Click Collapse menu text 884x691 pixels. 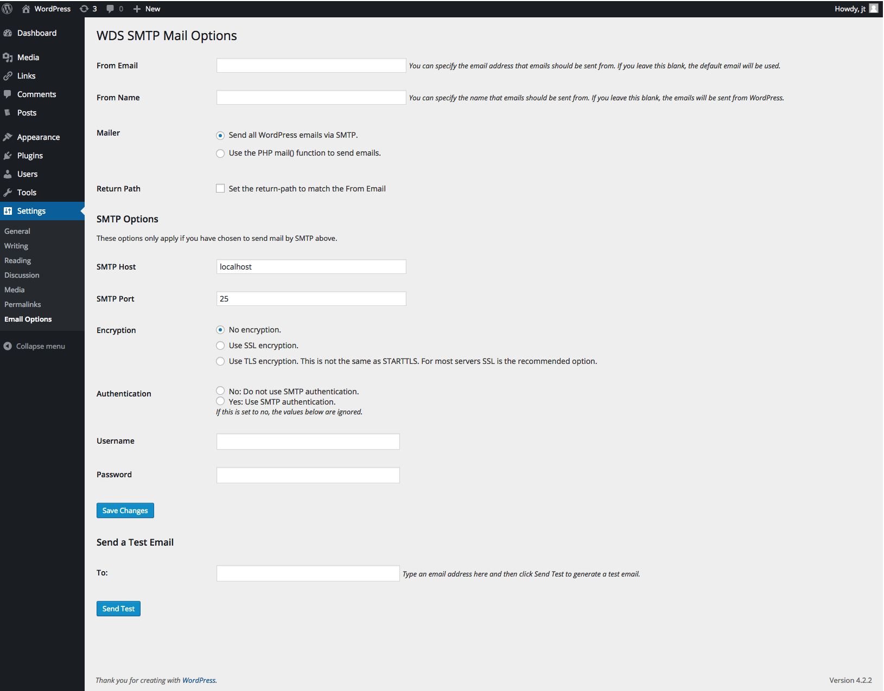click(41, 346)
